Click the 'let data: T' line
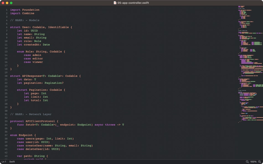The width and height of the screenshot is (263, 164). (x=27, y=80)
